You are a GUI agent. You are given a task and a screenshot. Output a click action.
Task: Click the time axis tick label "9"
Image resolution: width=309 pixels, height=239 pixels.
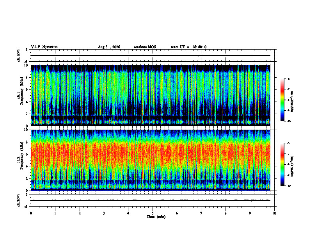pyautogui.click(x=250, y=213)
